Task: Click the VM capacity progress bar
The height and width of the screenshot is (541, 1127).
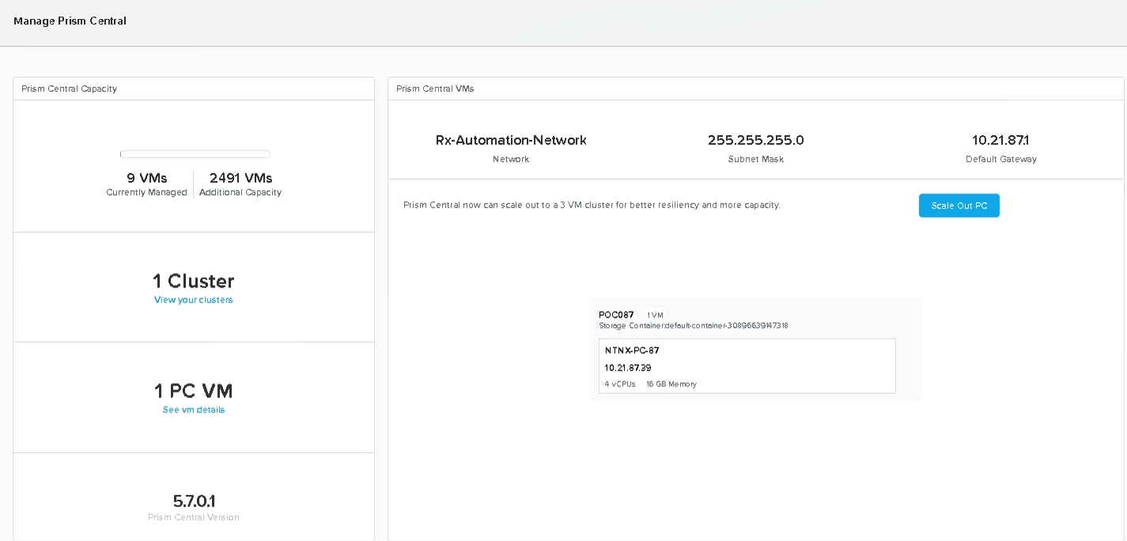Action: click(195, 154)
